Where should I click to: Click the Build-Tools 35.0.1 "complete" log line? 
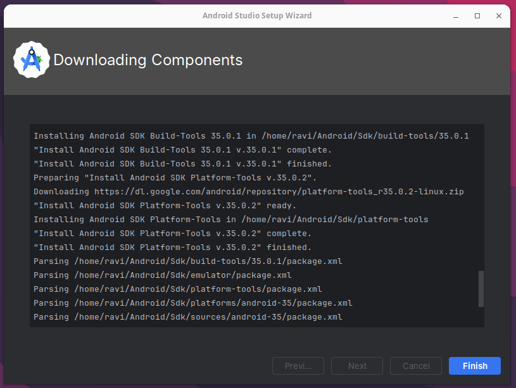coord(182,150)
